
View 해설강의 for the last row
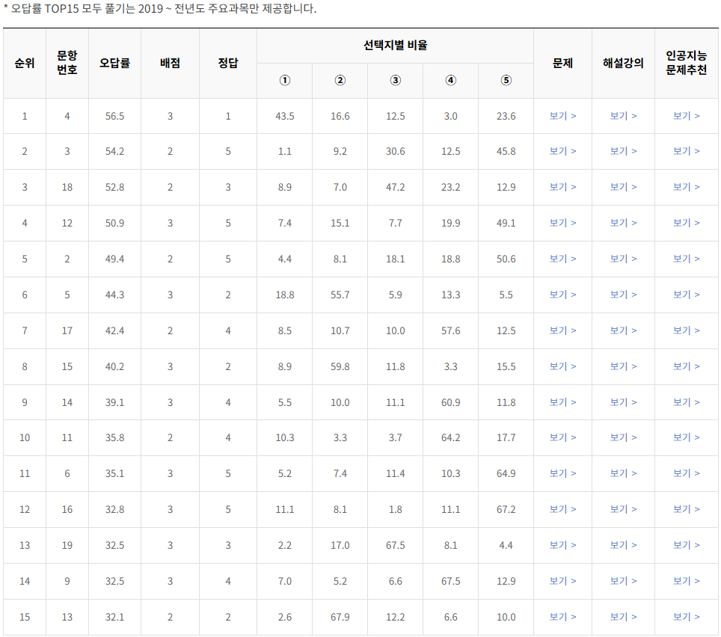pyautogui.click(x=623, y=617)
